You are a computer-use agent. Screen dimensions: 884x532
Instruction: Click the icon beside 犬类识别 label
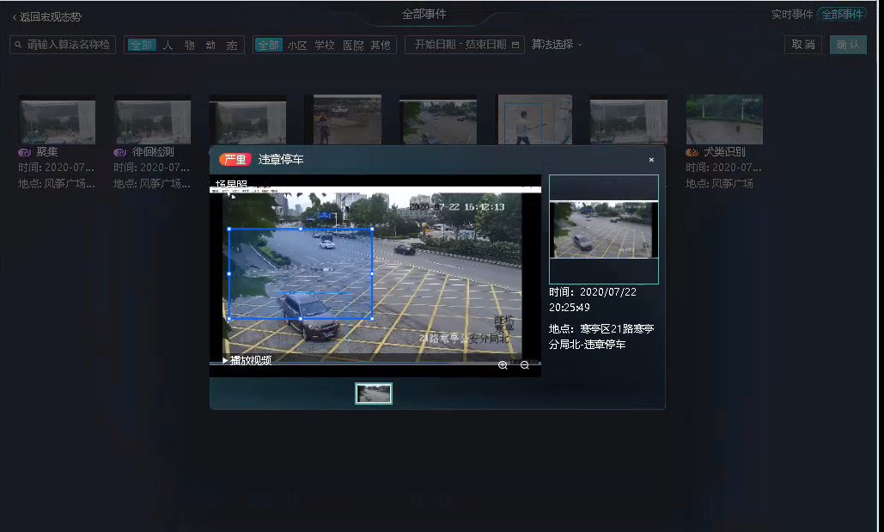pyautogui.click(x=692, y=152)
